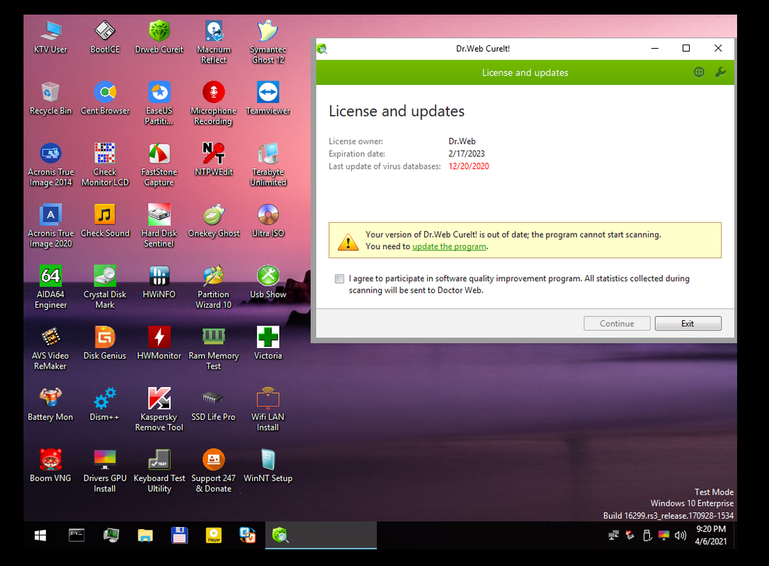Select the Boom VNG icon
Screen dimensions: 769x566
point(50,466)
